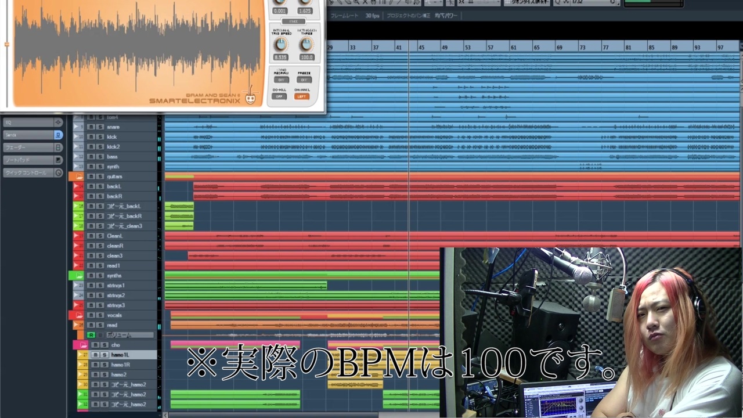
Task: Click ruler at bar 97
Action: pyautogui.click(x=720, y=46)
